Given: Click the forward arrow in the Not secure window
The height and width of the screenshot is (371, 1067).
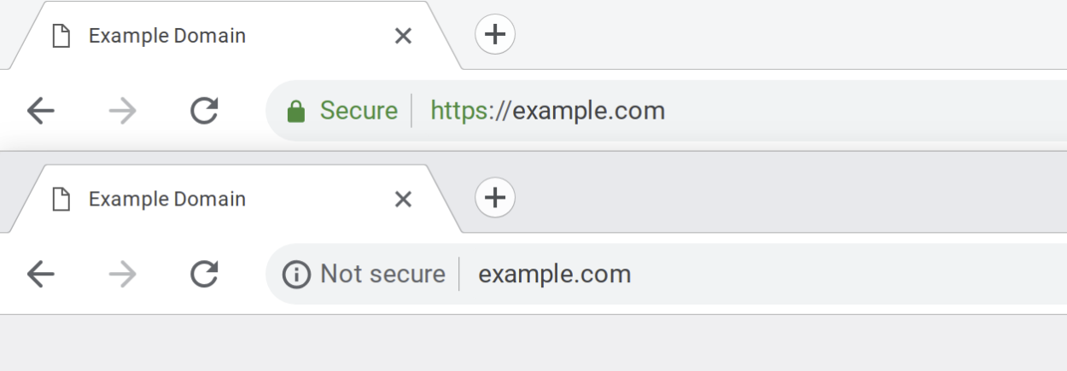Looking at the screenshot, I should (123, 274).
